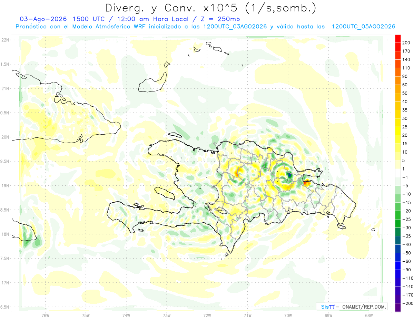Click the green color band between -25 and -30
The height and width of the screenshot is (320, 414).
point(398,224)
